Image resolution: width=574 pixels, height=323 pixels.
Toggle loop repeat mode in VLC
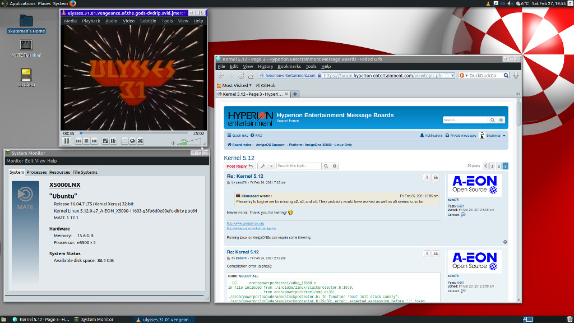(132, 141)
